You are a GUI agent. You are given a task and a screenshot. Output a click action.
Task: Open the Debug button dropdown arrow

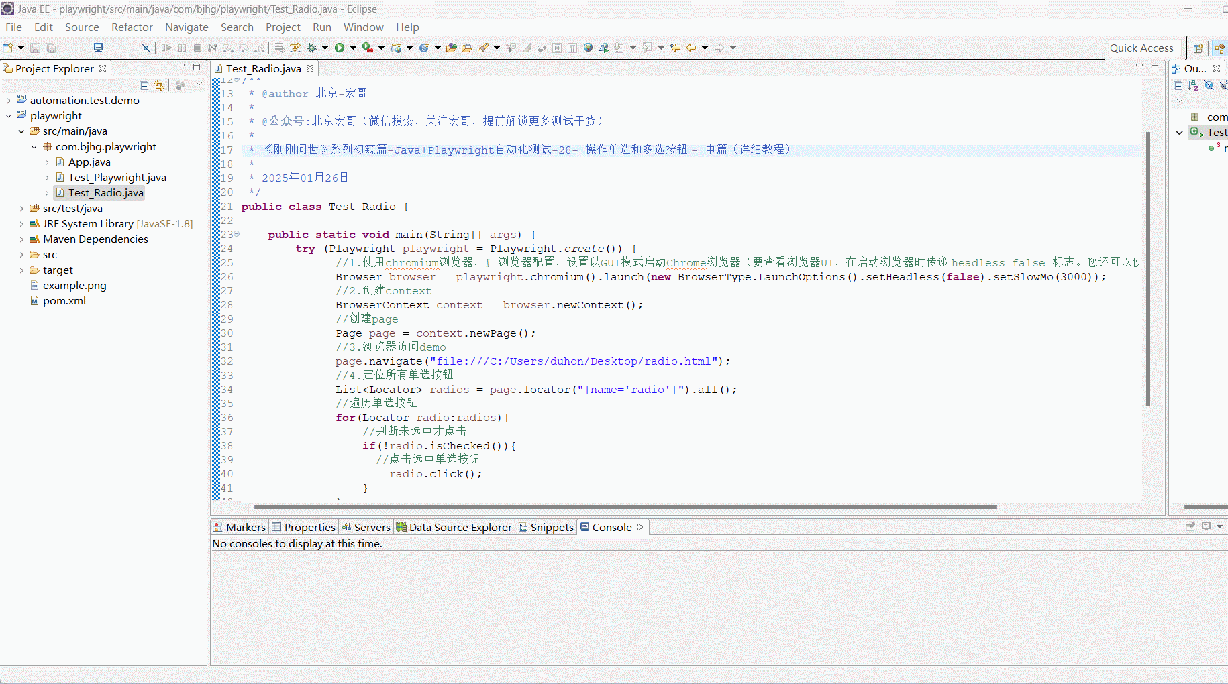325,48
